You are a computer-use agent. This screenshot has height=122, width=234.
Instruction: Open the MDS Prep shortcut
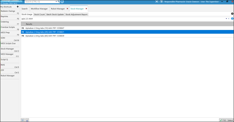[x=10, y=33]
